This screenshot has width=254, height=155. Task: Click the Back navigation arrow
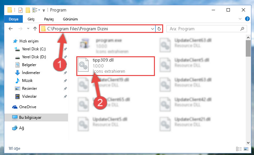pos(11,29)
